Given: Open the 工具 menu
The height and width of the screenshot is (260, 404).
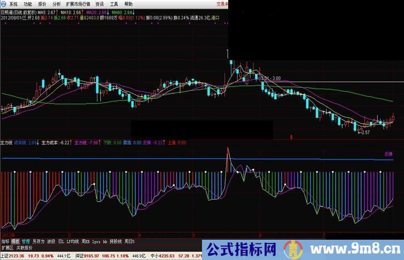Looking at the screenshot, I should click(x=114, y=3).
